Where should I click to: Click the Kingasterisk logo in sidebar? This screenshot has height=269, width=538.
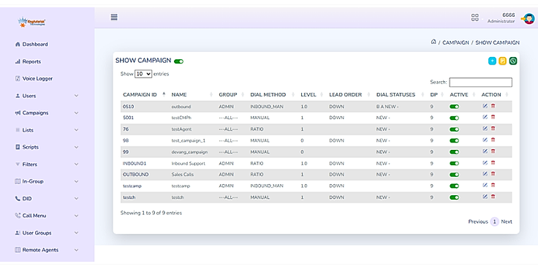[x=31, y=23]
